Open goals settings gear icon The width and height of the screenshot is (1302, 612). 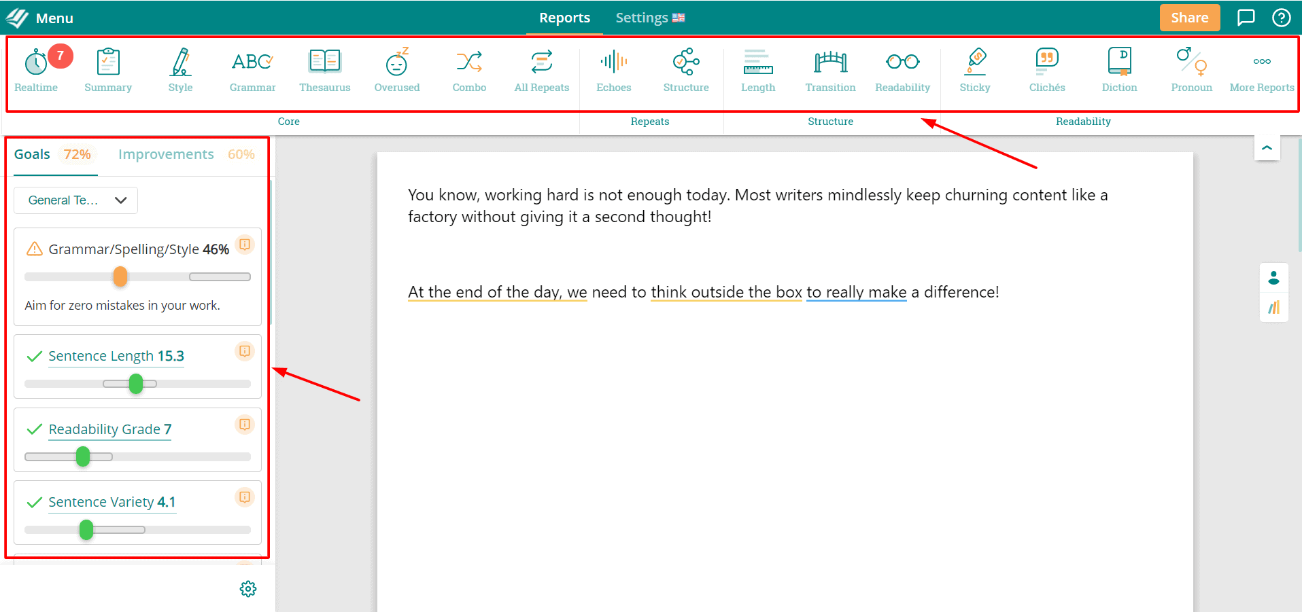[248, 589]
